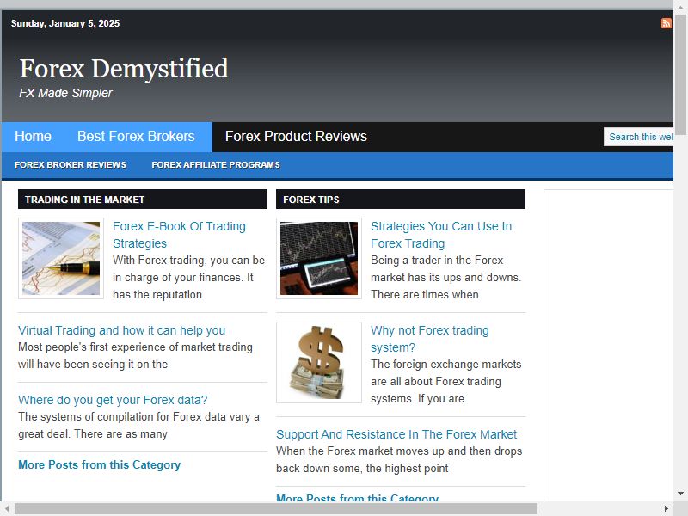
Task: Click the dollar sign money thumbnail
Action: tap(319, 362)
